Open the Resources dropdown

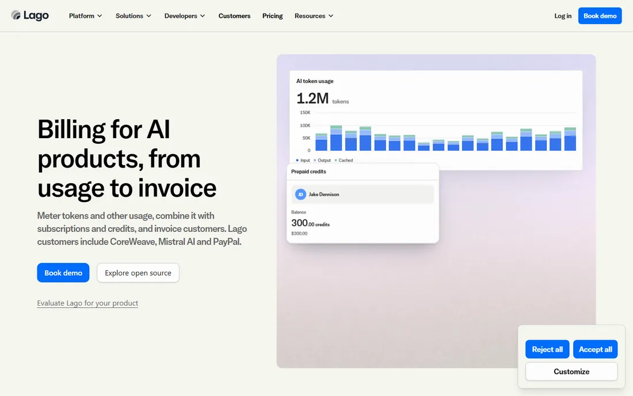314,16
